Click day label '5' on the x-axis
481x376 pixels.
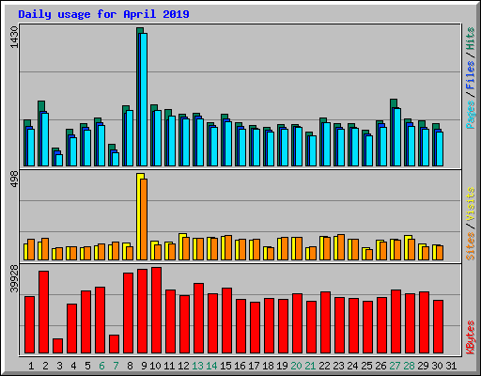(x=87, y=366)
